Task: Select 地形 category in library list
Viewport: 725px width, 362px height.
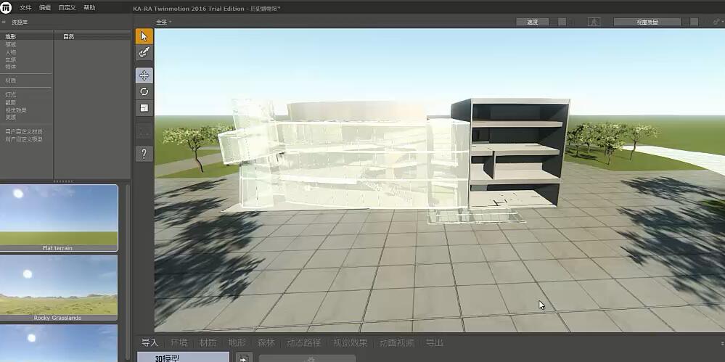Action: coord(11,36)
